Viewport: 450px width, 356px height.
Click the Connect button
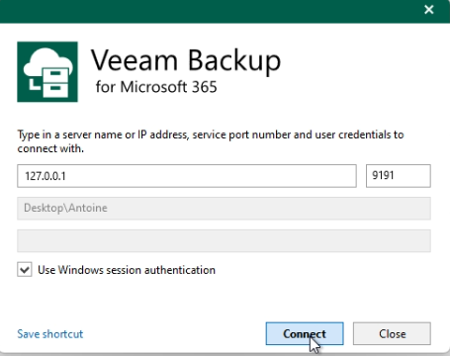coord(305,333)
